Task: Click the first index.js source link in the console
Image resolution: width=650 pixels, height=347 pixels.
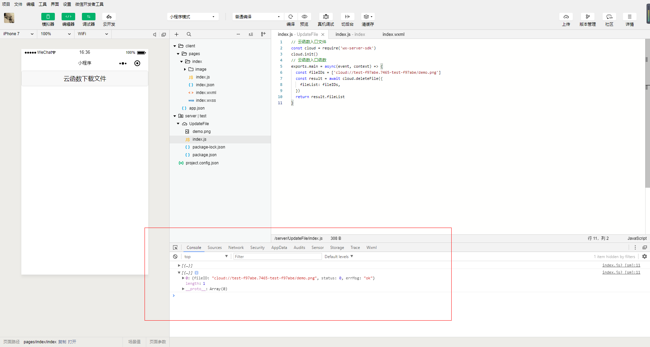Action: tap(621, 265)
